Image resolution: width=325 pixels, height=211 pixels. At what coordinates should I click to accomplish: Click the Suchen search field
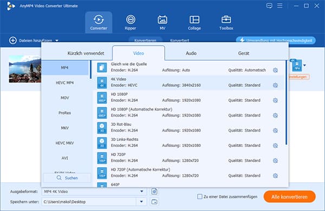click(67, 178)
